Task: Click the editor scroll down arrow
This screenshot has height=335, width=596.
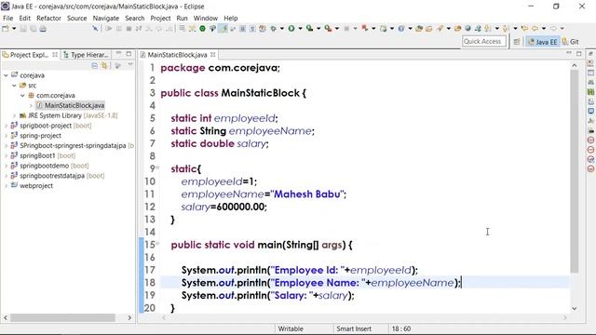Action: coord(575,308)
